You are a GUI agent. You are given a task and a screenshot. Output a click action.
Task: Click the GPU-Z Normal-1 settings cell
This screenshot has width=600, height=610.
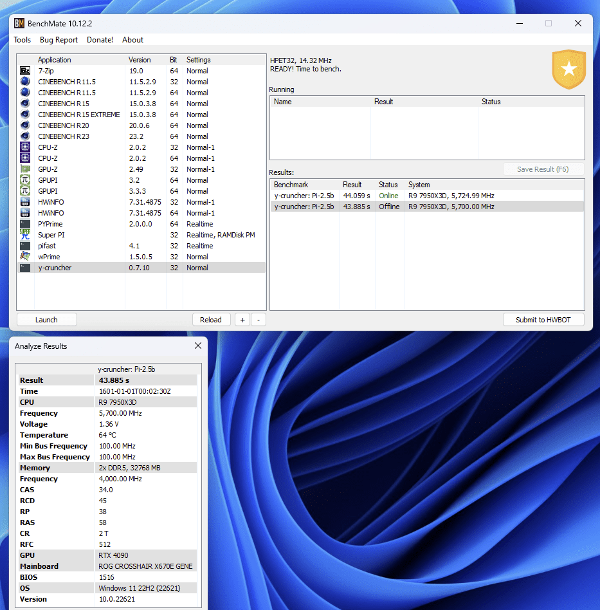(200, 169)
